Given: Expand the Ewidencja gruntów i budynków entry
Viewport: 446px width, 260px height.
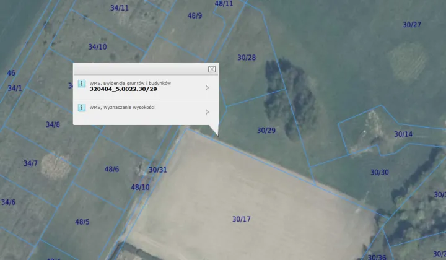Looking at the screenshot, I should (207, 88).
